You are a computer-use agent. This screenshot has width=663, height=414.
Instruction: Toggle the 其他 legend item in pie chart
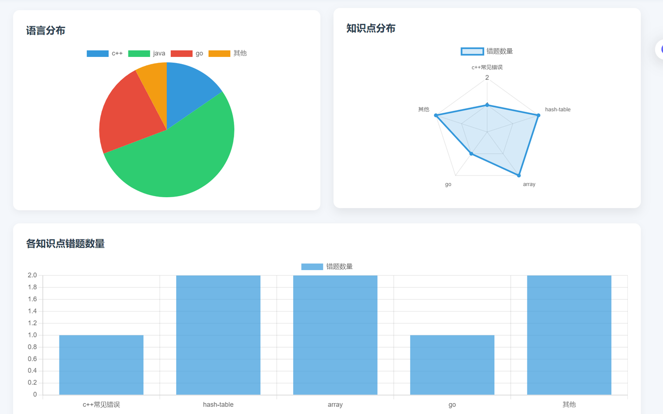[x=227, y=53]
